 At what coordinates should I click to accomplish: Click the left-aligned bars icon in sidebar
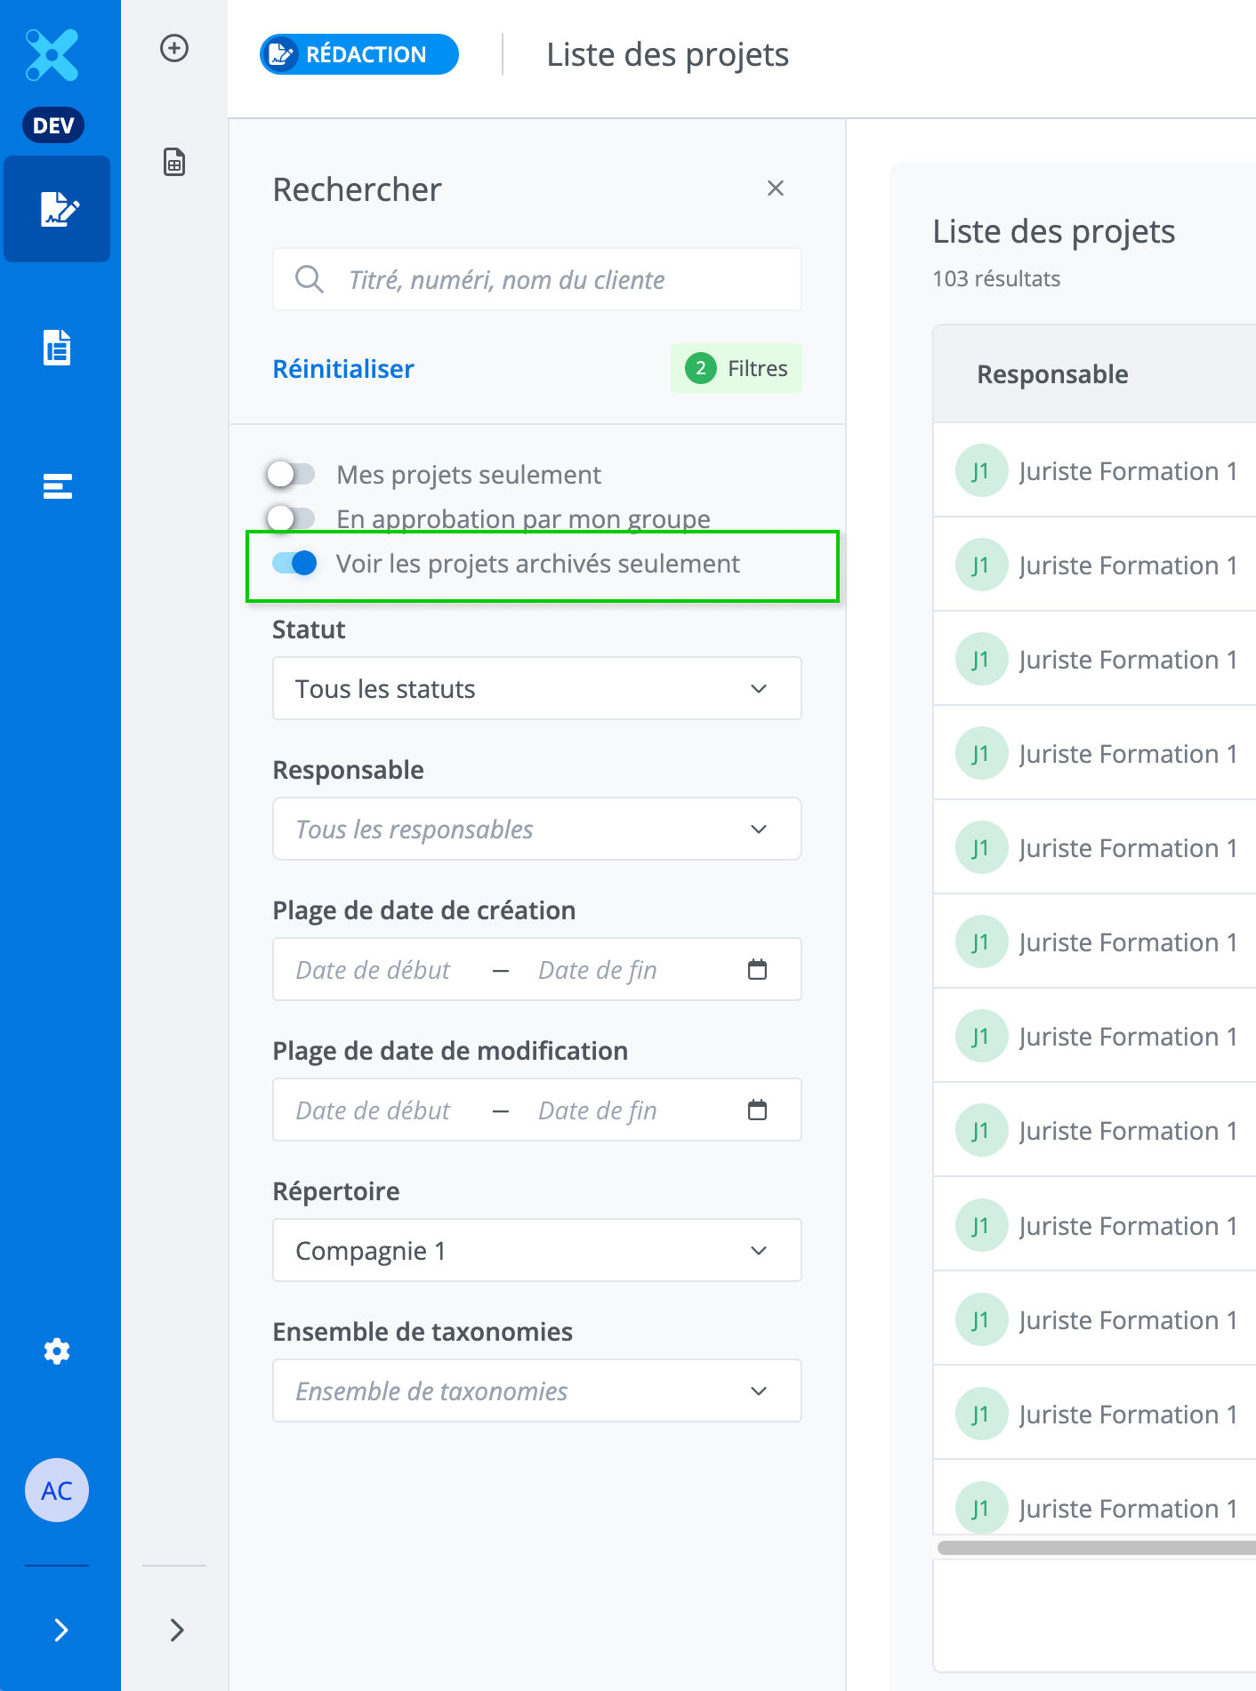tap(58, 486)
